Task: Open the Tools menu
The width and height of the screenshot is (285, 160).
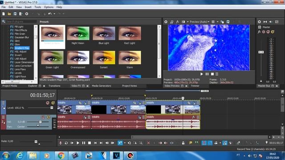Action: (37, 7)
